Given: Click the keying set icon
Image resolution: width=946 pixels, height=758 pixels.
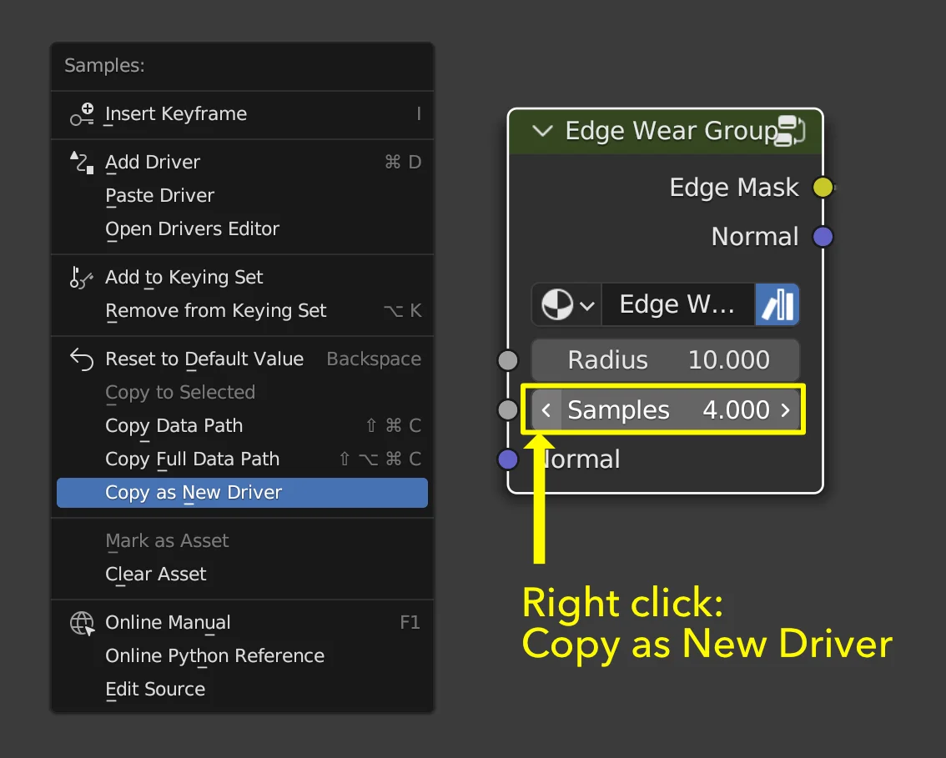Looking at the screenshot, I should pos(82,278).
